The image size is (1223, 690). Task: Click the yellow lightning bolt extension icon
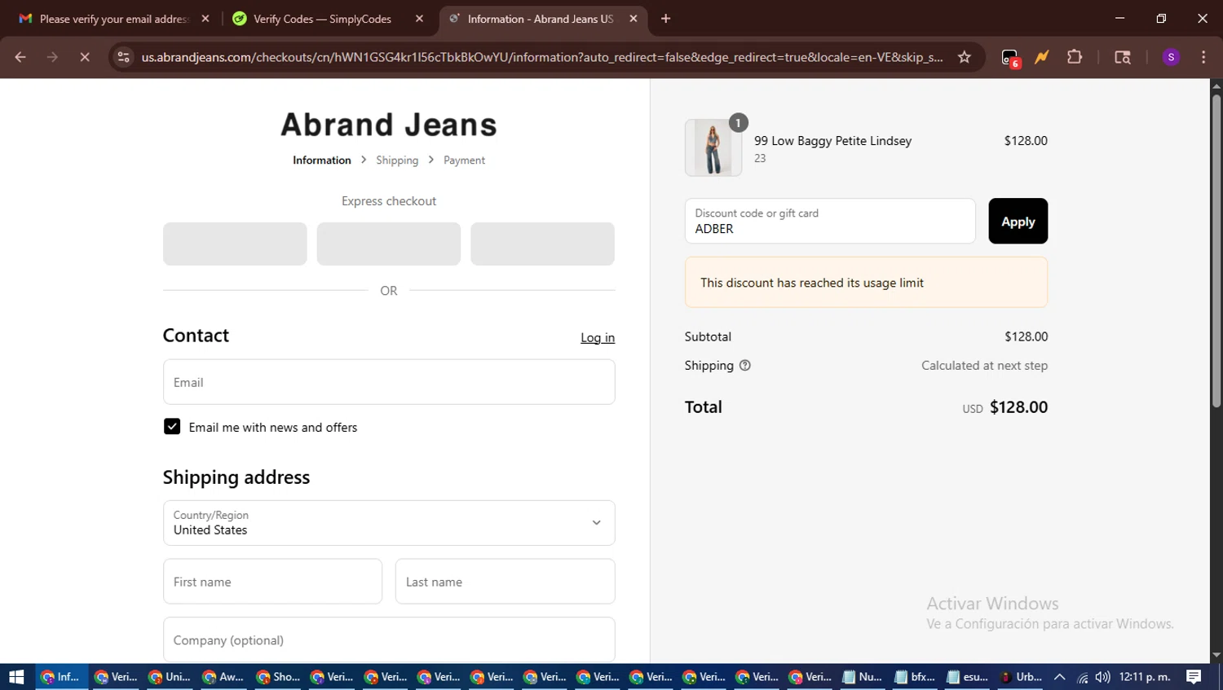[x=1042, y=57]
